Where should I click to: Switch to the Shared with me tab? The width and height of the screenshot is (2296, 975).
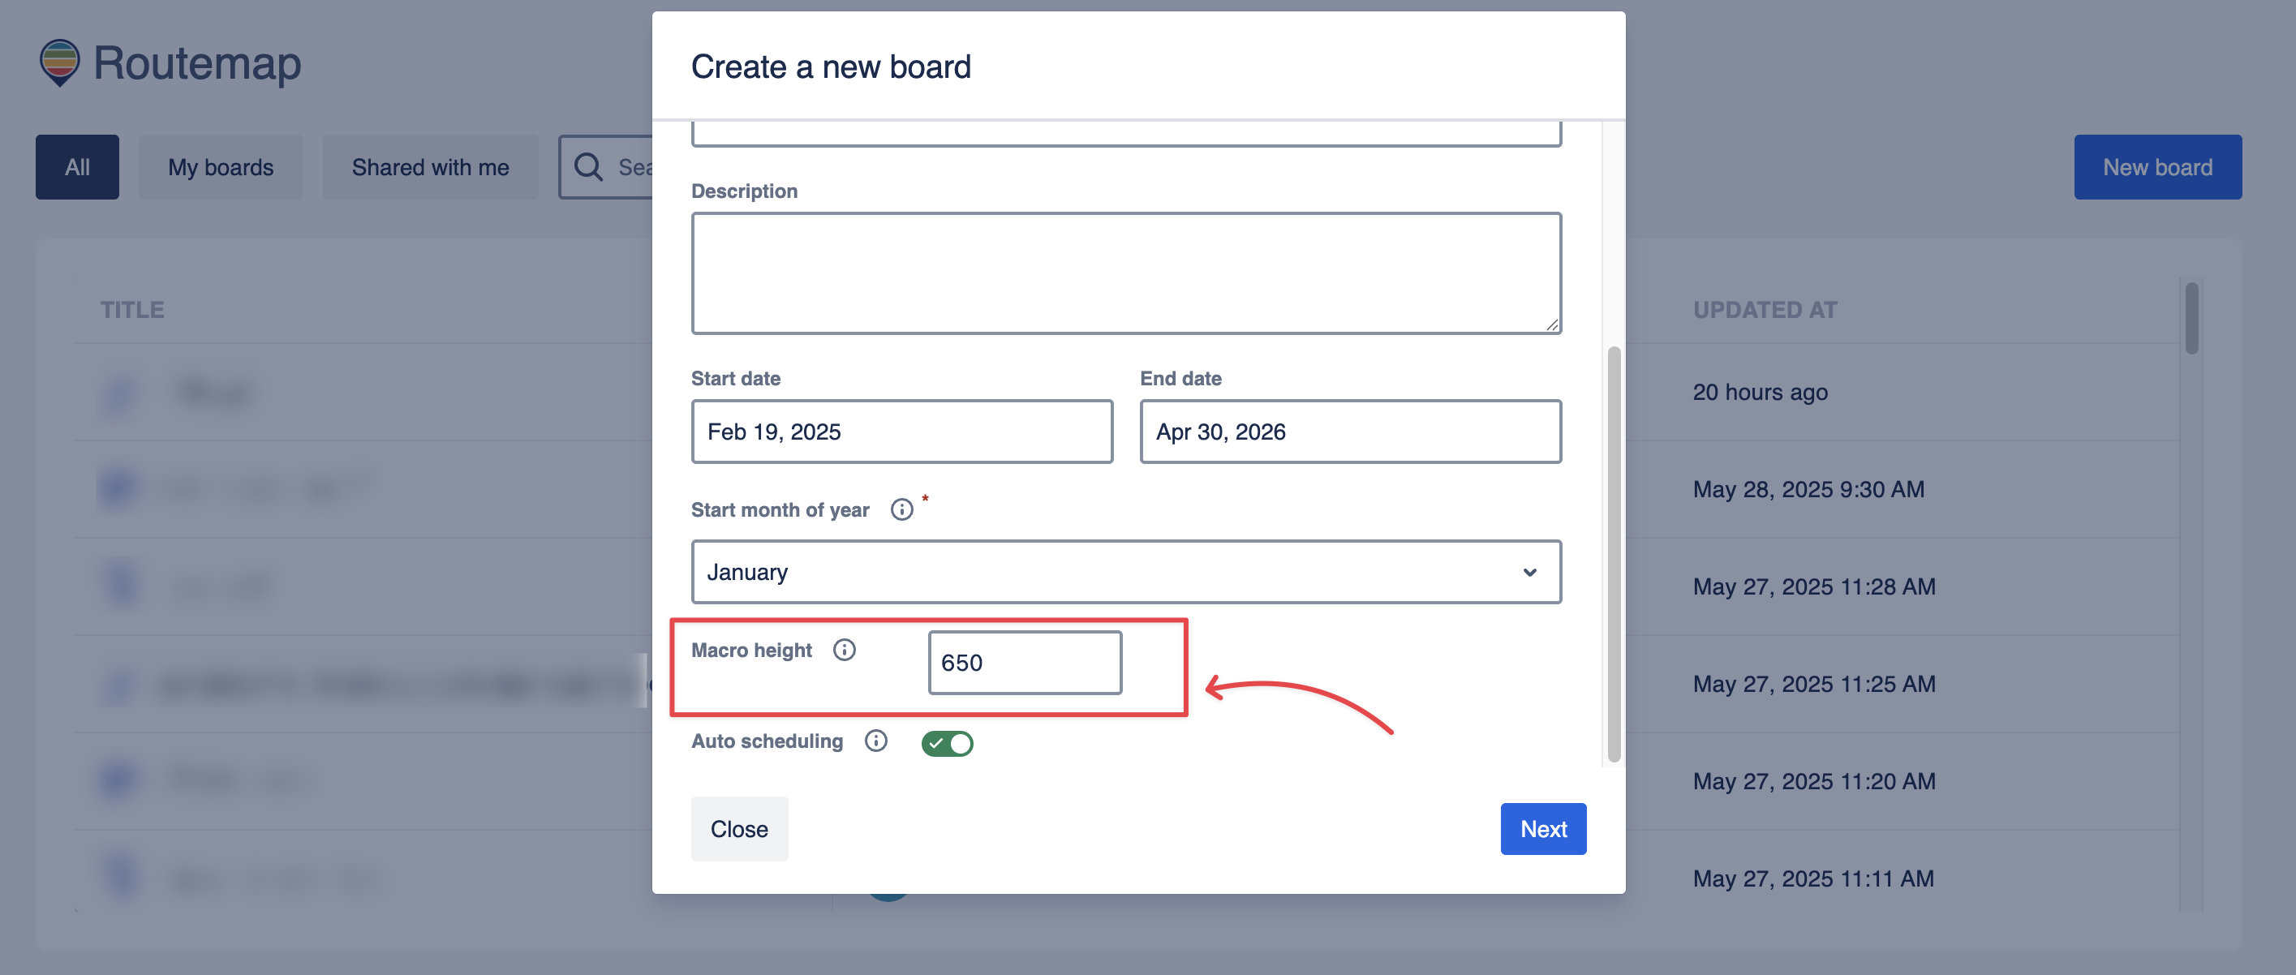[430, 166]
